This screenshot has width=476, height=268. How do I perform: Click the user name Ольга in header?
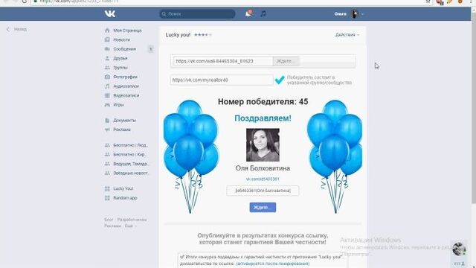point(341,14)
